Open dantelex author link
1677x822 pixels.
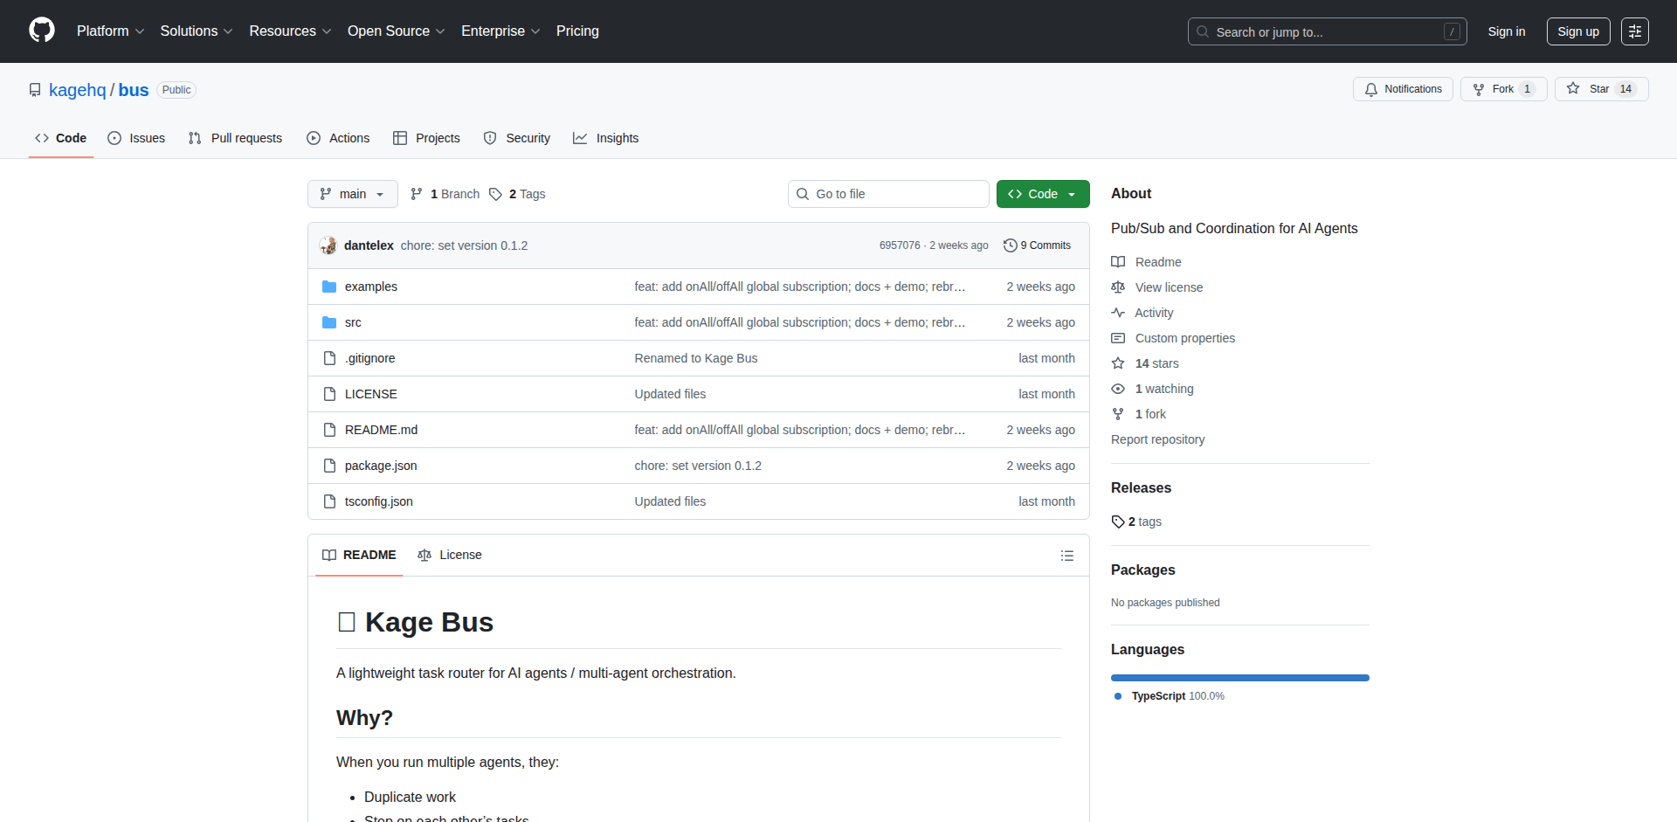point(369,245)
